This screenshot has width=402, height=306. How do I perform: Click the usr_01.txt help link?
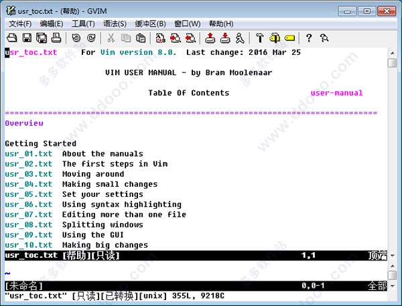pos(28,154)
